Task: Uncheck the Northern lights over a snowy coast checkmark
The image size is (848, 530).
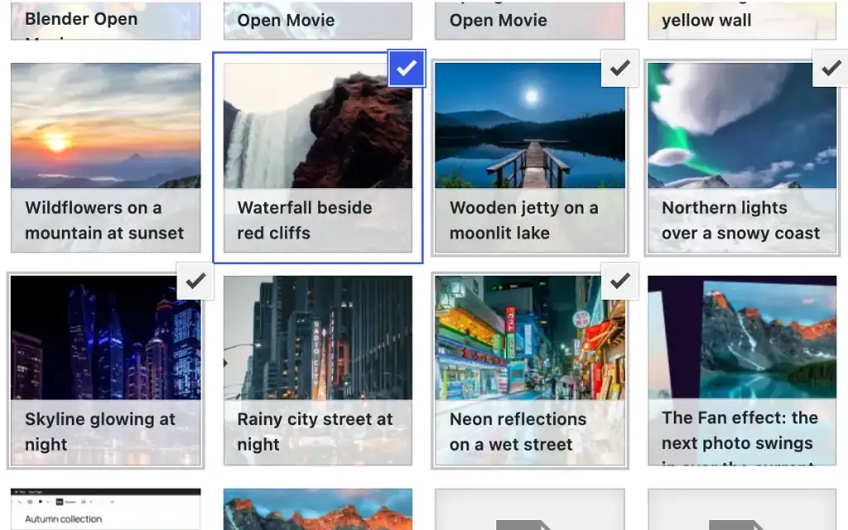Action: click(831, 68)
